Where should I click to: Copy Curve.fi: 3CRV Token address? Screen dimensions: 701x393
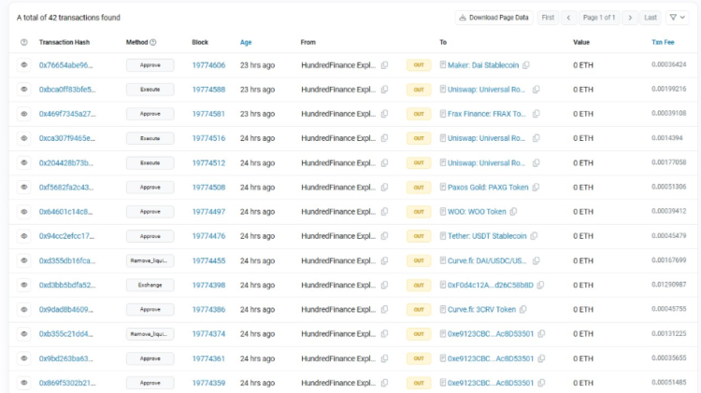(x=523, y=310)
